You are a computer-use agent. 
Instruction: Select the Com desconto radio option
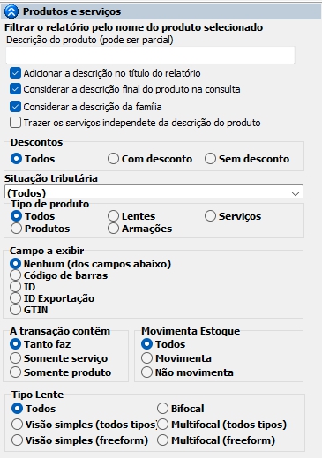113,159
